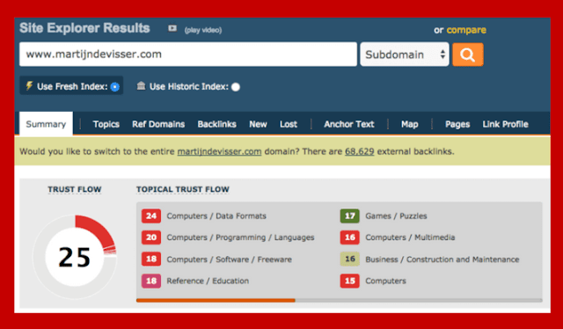Click 'Business / Construction and Maintenance' text

pos(442,260)
